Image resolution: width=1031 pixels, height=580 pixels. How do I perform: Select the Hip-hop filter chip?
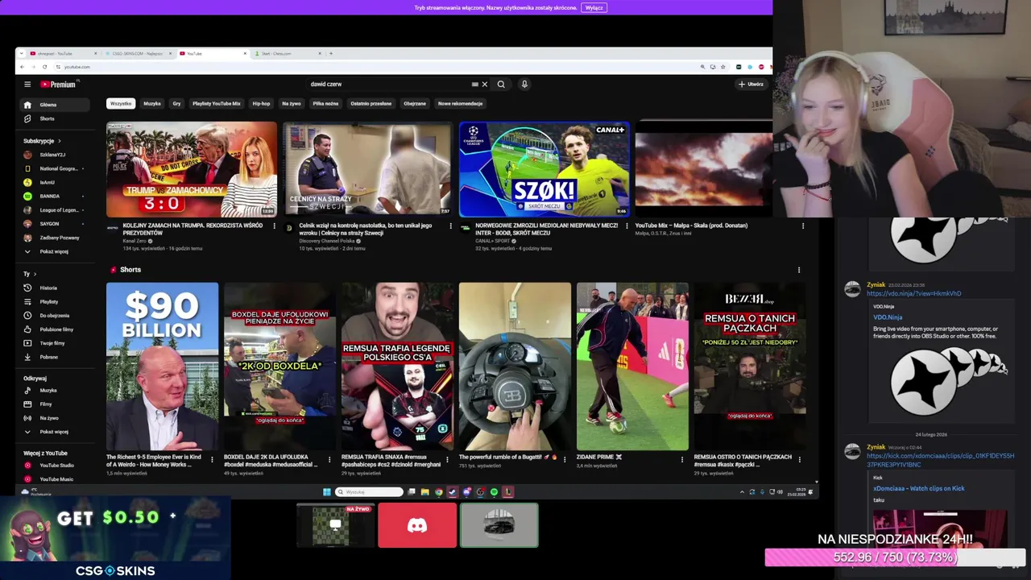(x=261, y=103)
